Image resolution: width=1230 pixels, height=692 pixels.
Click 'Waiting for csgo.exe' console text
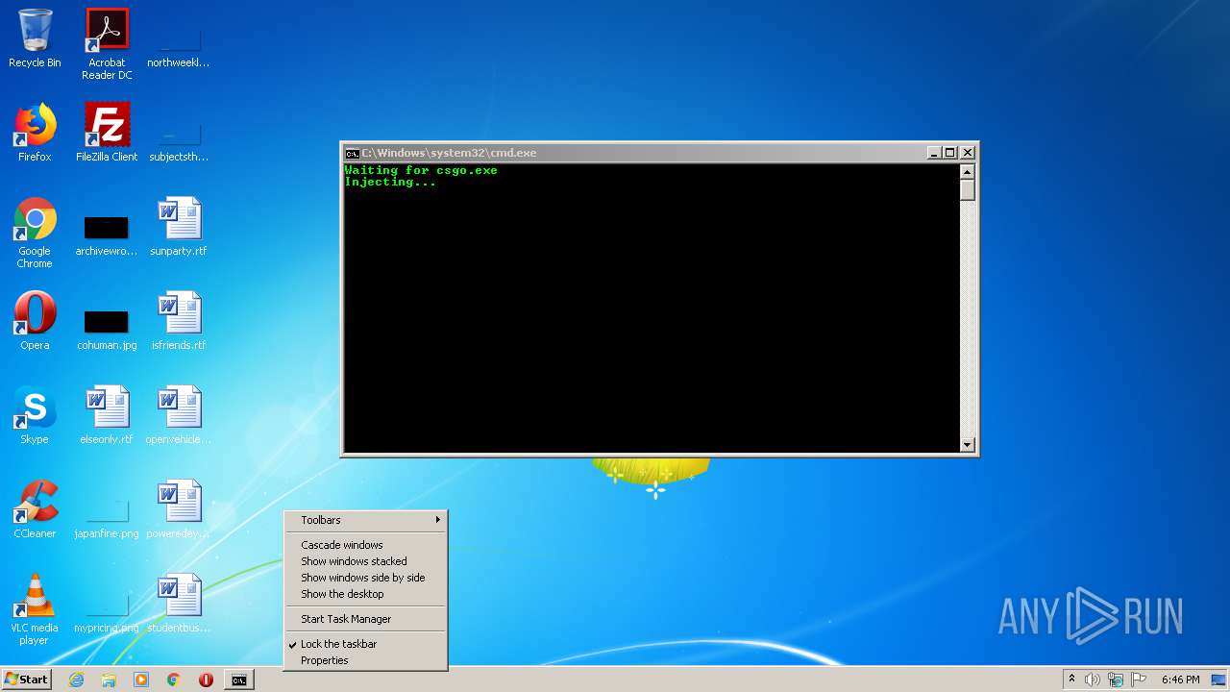click(x=421, y=170)
